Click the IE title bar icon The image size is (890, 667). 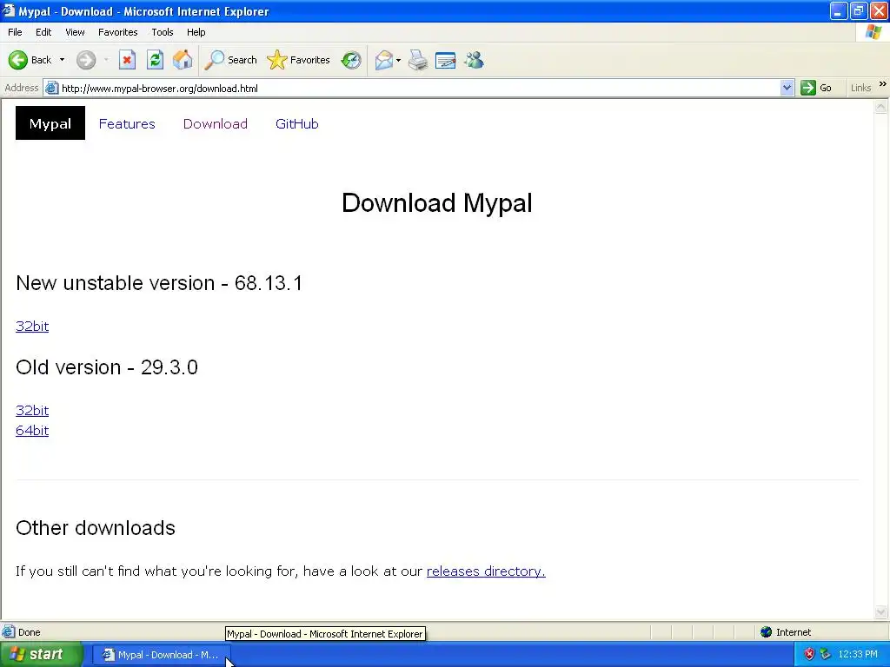click(8, 10)
